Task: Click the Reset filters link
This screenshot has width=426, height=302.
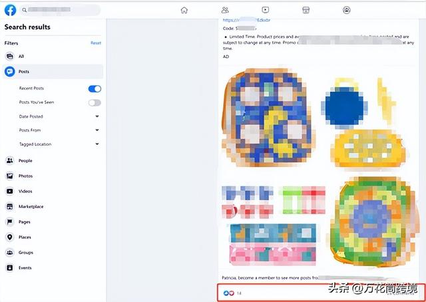Action: click(96, 43)
